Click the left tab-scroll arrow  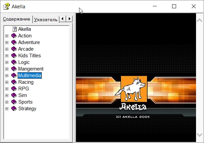62,19
